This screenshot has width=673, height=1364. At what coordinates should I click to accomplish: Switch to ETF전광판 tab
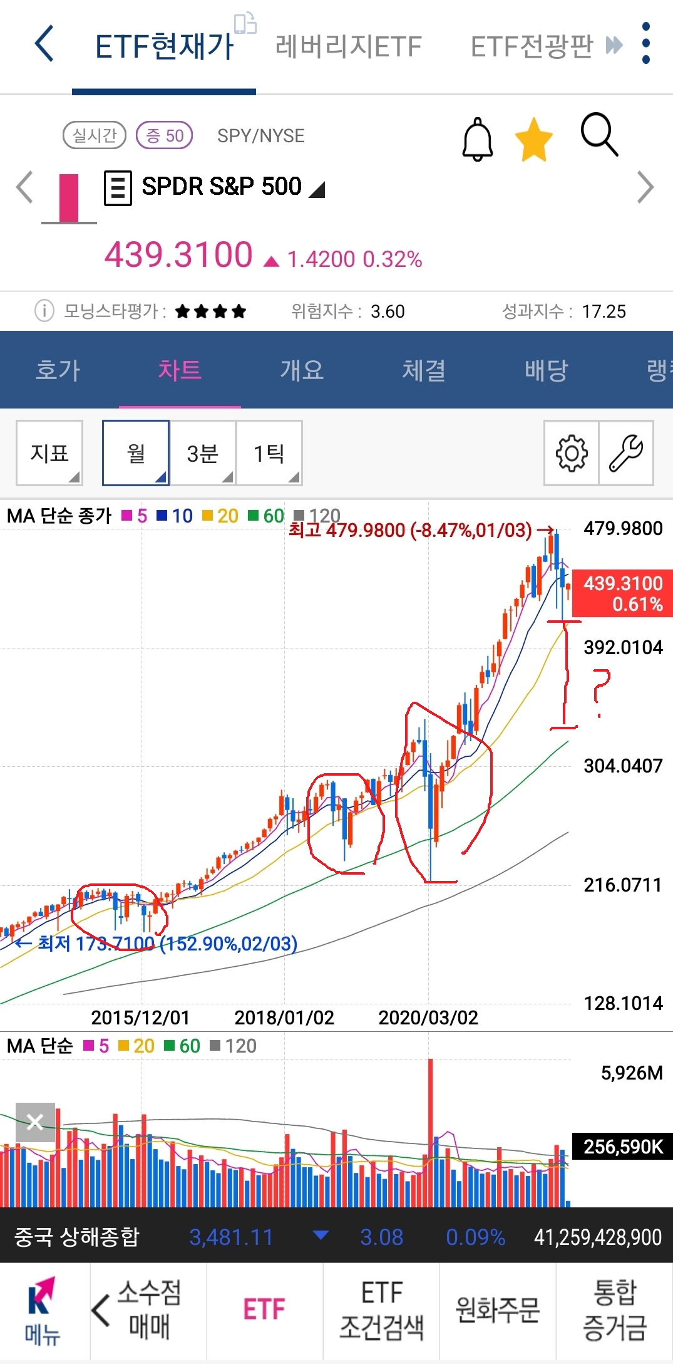(x=532, y=47)
